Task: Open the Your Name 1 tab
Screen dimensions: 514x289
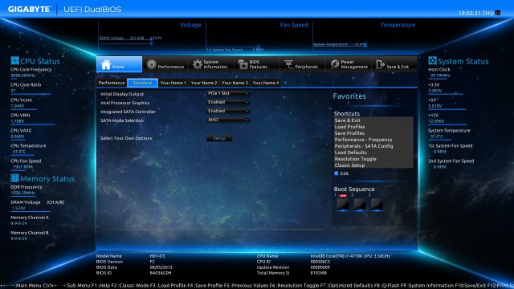Action: click(173, 83)
